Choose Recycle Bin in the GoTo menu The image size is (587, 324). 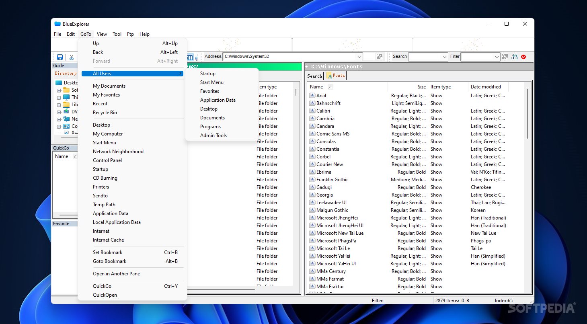(x=132, y=113)
